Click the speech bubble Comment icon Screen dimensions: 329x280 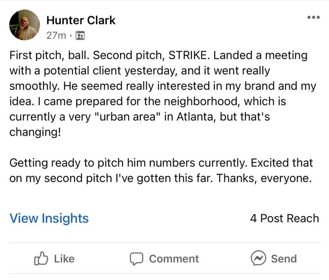tap(136, 259)
